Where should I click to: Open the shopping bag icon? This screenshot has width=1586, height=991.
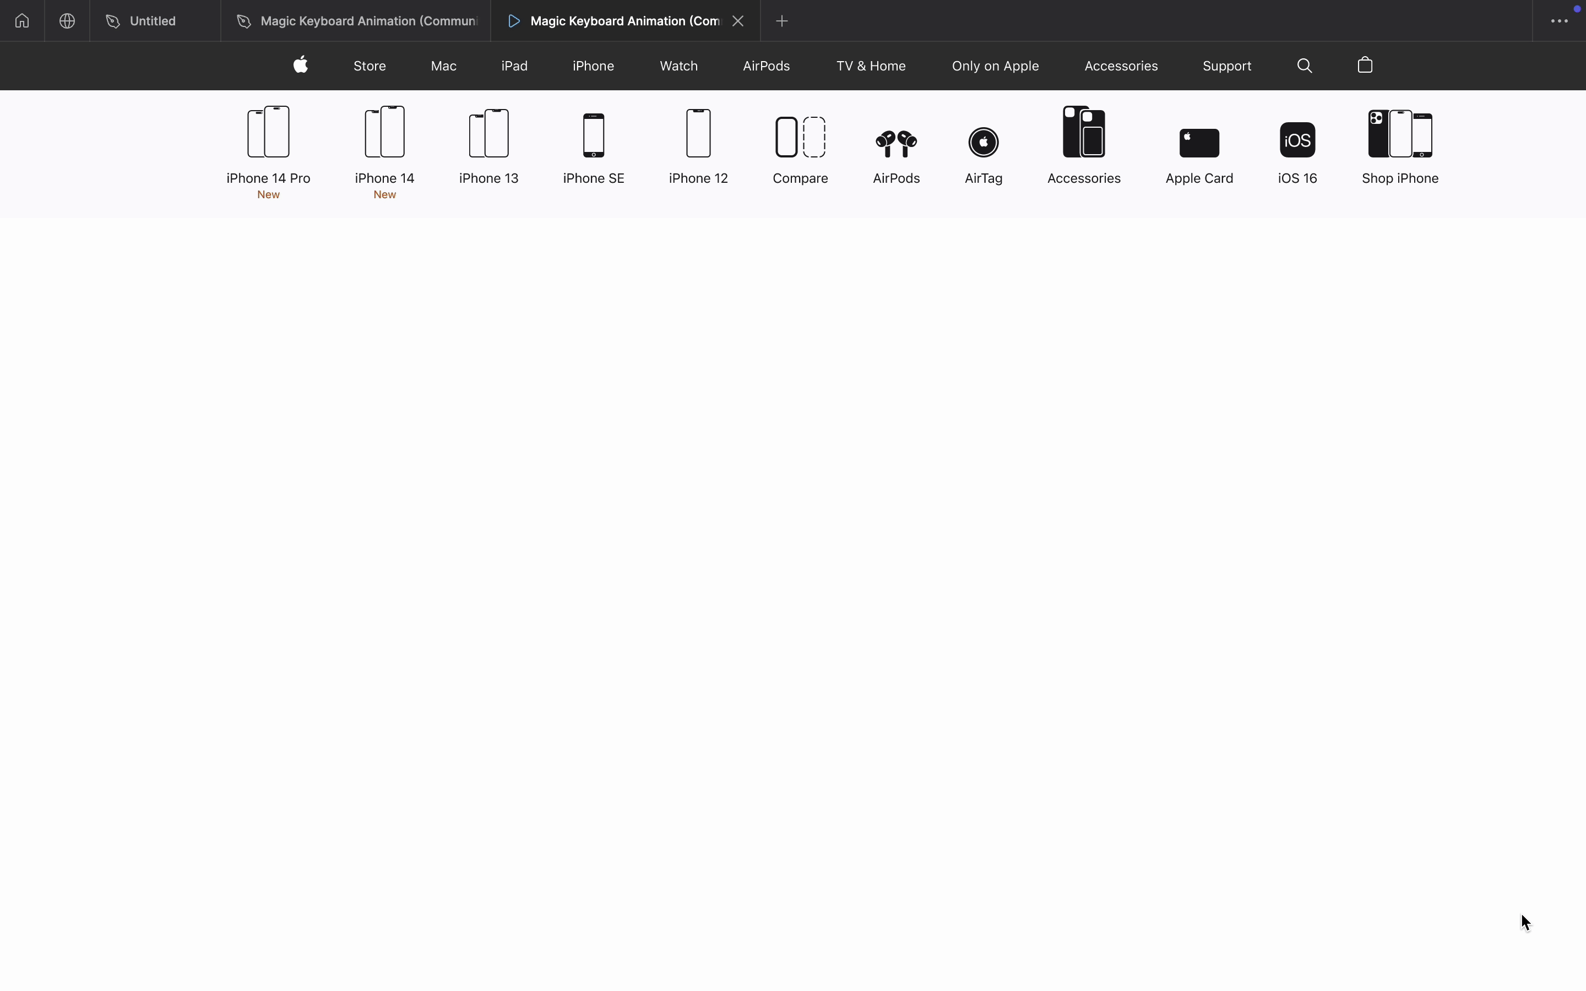(1365, 65)
